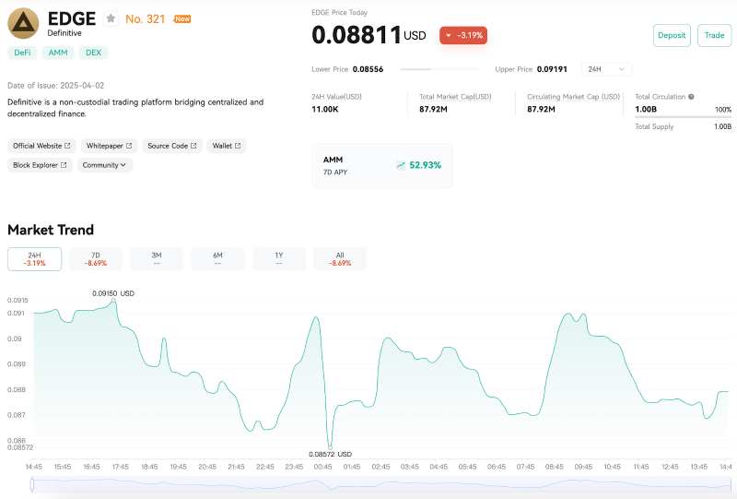The height and width of the screenshot is (499, 737).
Task: Click the red -3.19% price change badge
Action: (463, 35)
